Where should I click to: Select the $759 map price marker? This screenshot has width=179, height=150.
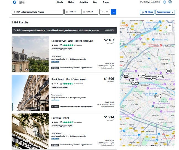coord(154,78)
